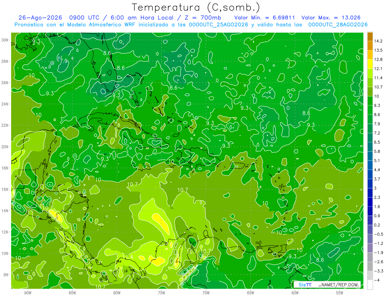This screenshot has width=385, height=297.
Task: Click the "-0.5" color scale label
Action: pyautogui.click(x=379, y=234)
